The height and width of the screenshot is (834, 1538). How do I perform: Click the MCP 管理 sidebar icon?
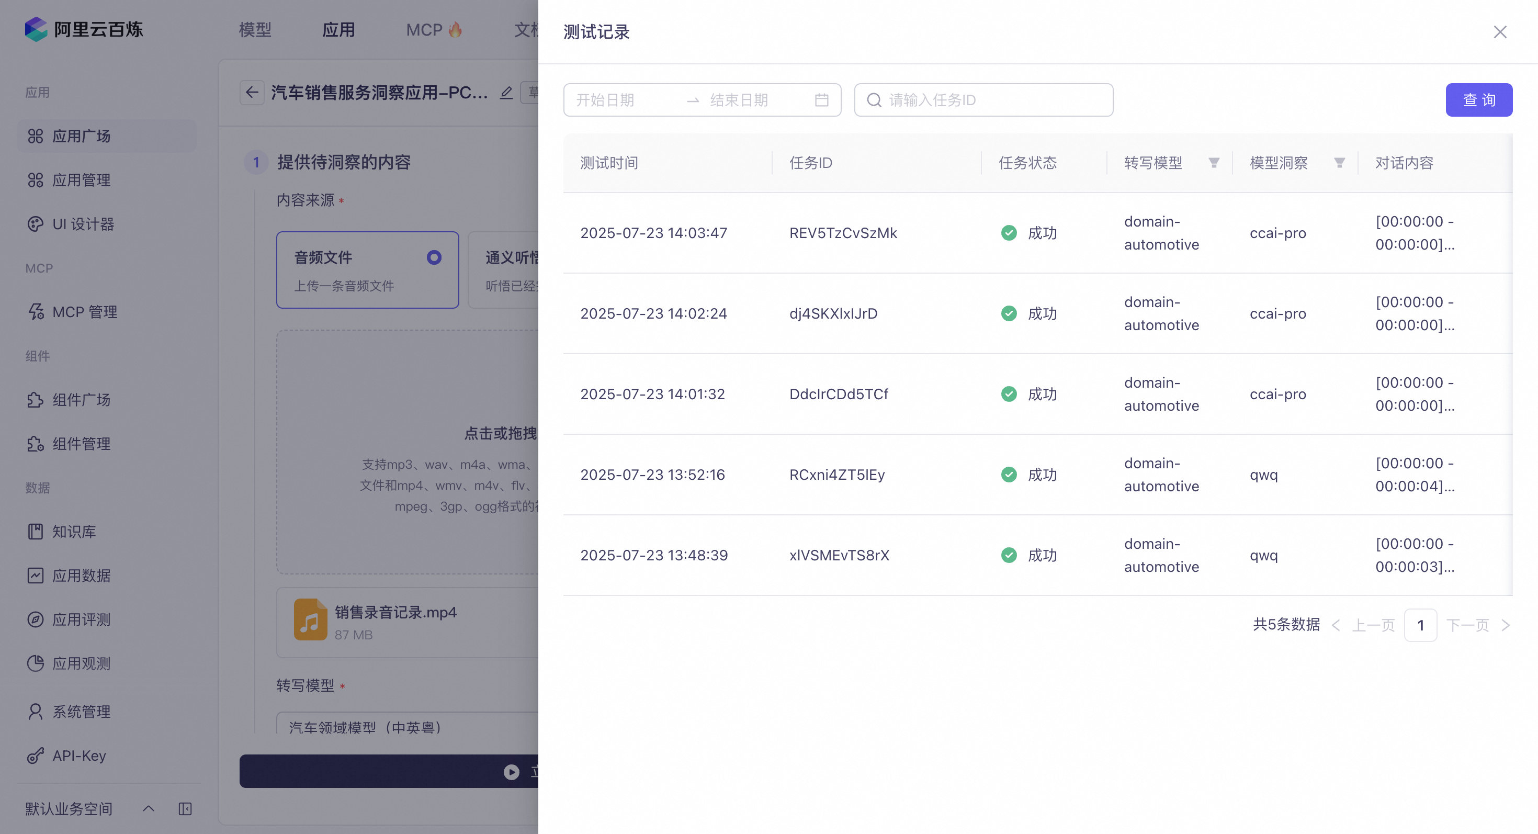click(35, 312)
